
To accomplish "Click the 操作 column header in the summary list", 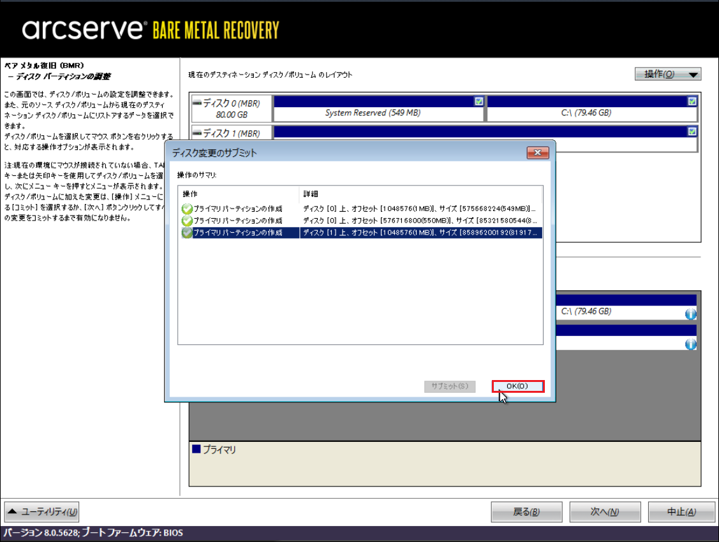I will [238, 194].
